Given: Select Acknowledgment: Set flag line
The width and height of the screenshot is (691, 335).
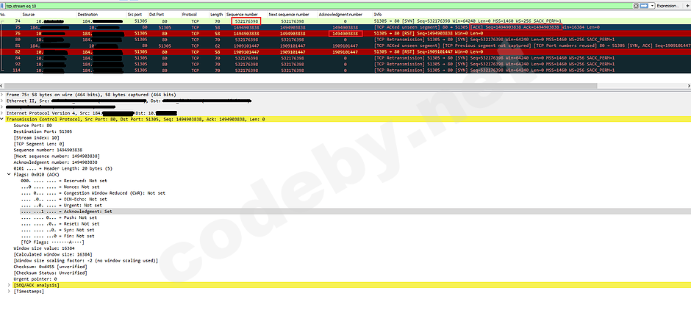Looking at the screenshot, I should (67, 212).
